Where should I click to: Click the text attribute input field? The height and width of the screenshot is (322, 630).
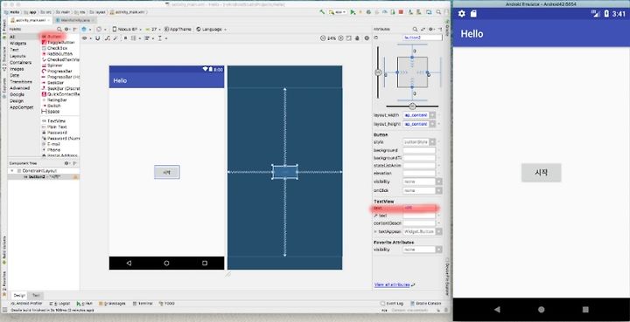coord(419,208)
